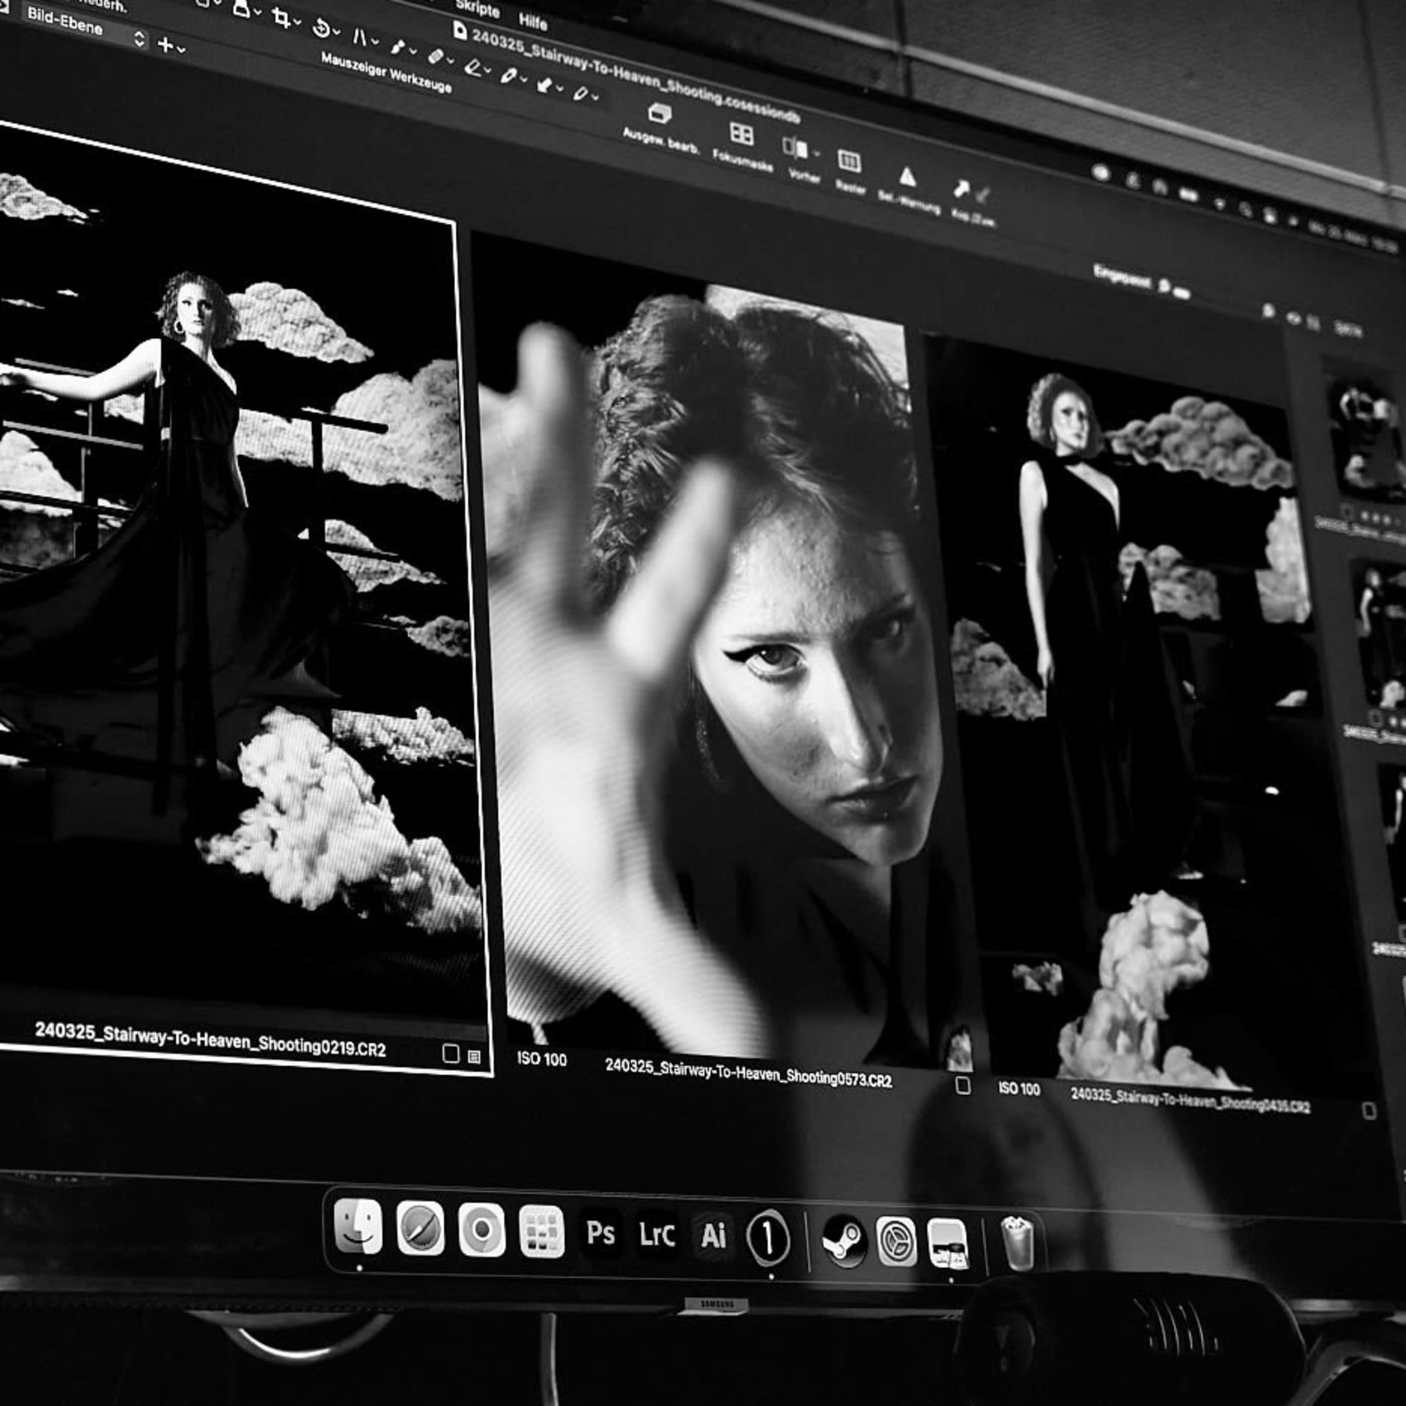The height and width of the screenshot is (1406, 1406).
Task: Open Finder from the Dock
Action: [x=358, y=1227]
